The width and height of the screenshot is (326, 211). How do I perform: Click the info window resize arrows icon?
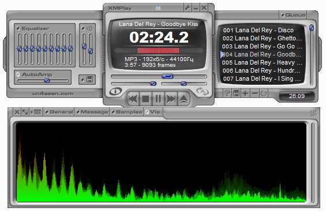pos(25,112)
